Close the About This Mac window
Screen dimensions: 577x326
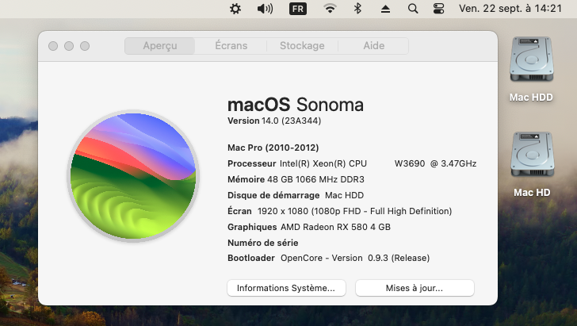pos(53,46)
